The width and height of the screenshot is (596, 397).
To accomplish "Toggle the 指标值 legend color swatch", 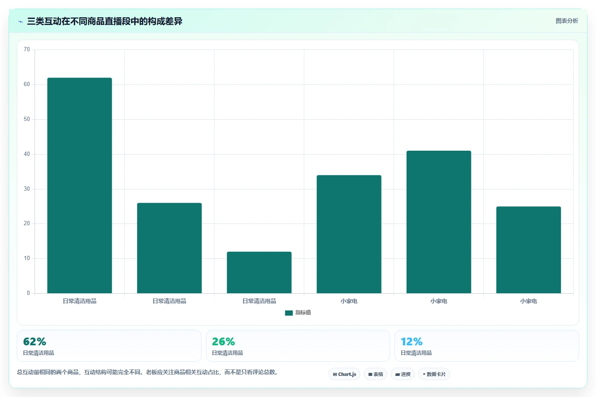I will [x=289, y=313].
